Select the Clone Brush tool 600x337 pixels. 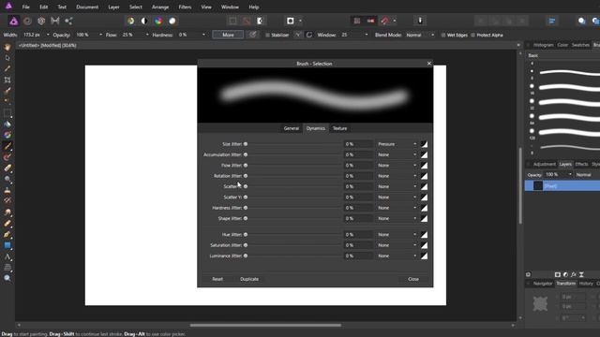7,190
